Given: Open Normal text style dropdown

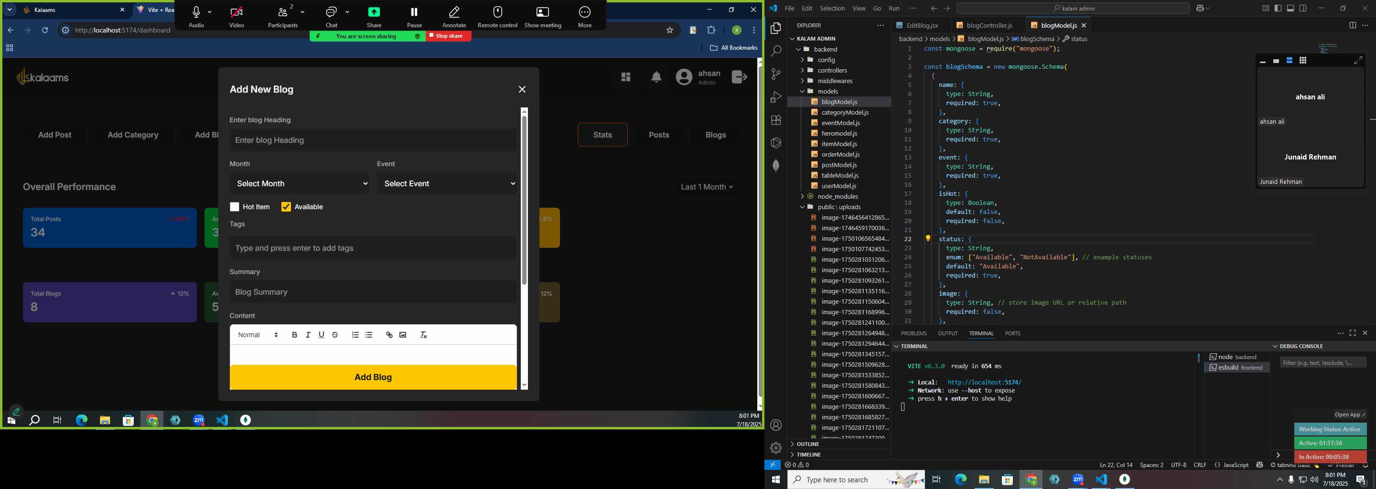Looking at the screenshot, I should pos(258,335).
